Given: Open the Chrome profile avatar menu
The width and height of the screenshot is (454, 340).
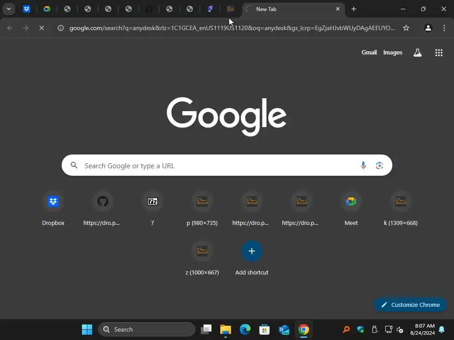Looking at the screenshot, I should [x=428, y=28].
